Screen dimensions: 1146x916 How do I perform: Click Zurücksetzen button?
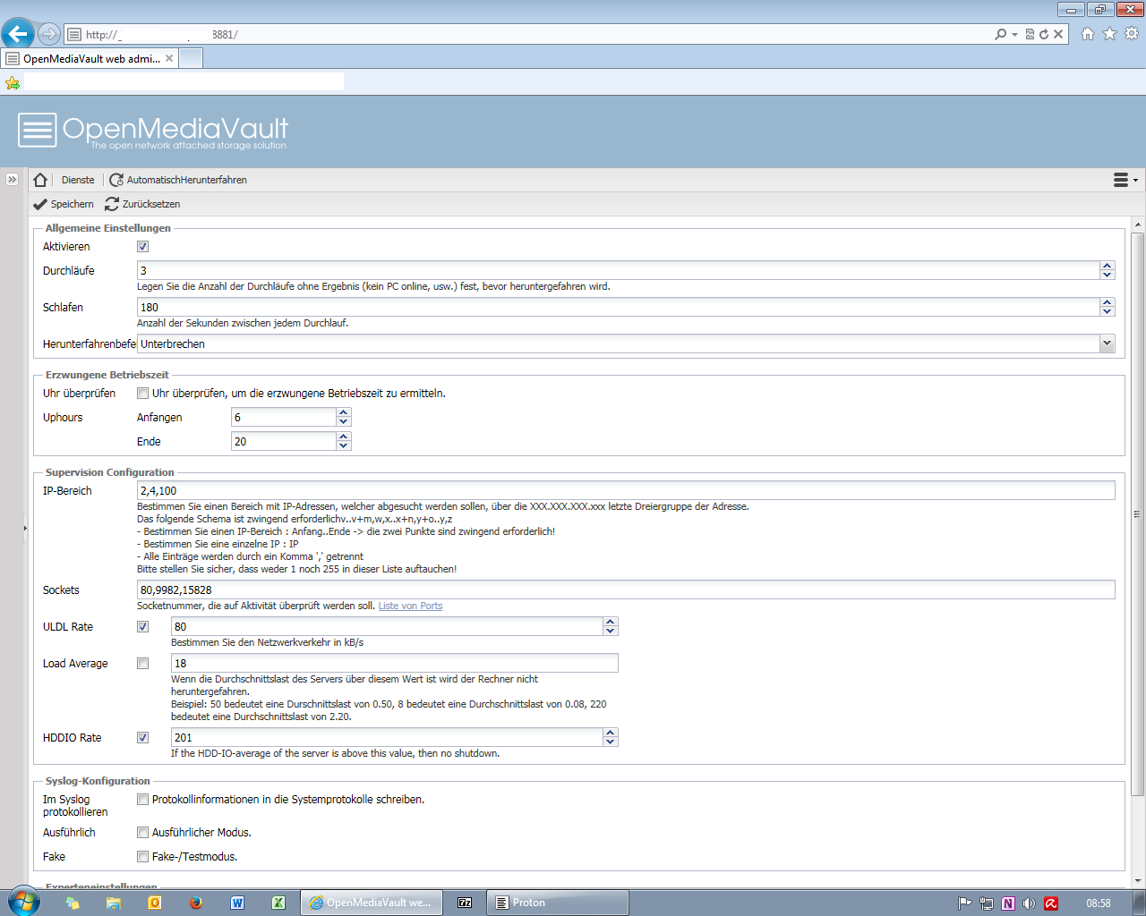click(x=143, y=204)
